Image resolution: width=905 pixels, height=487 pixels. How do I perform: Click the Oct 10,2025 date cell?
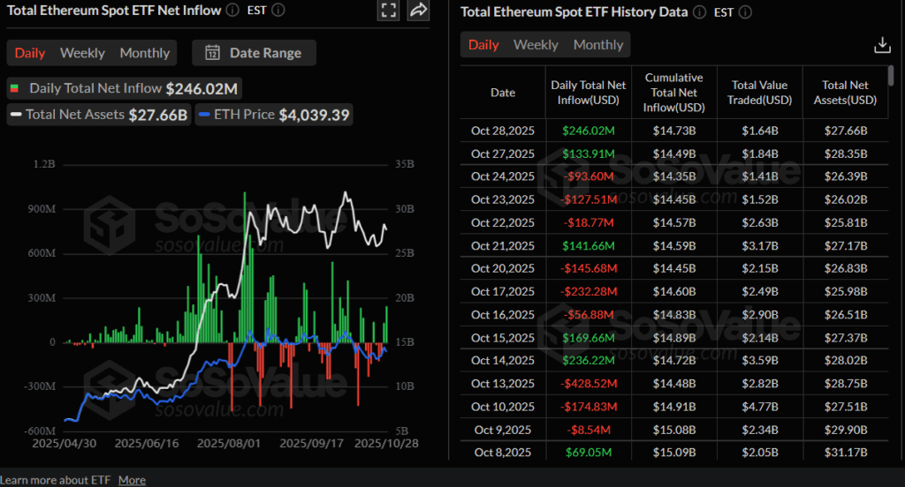[503, 407]
